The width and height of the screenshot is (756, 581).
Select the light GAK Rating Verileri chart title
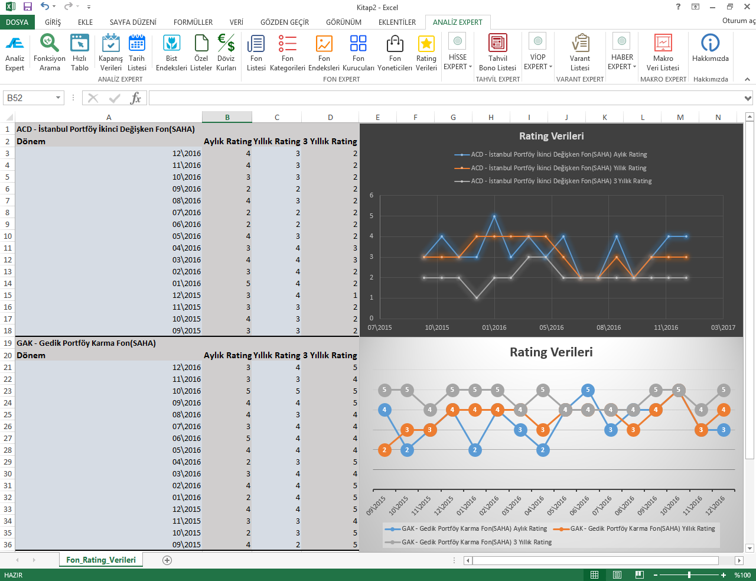[551, 352]
